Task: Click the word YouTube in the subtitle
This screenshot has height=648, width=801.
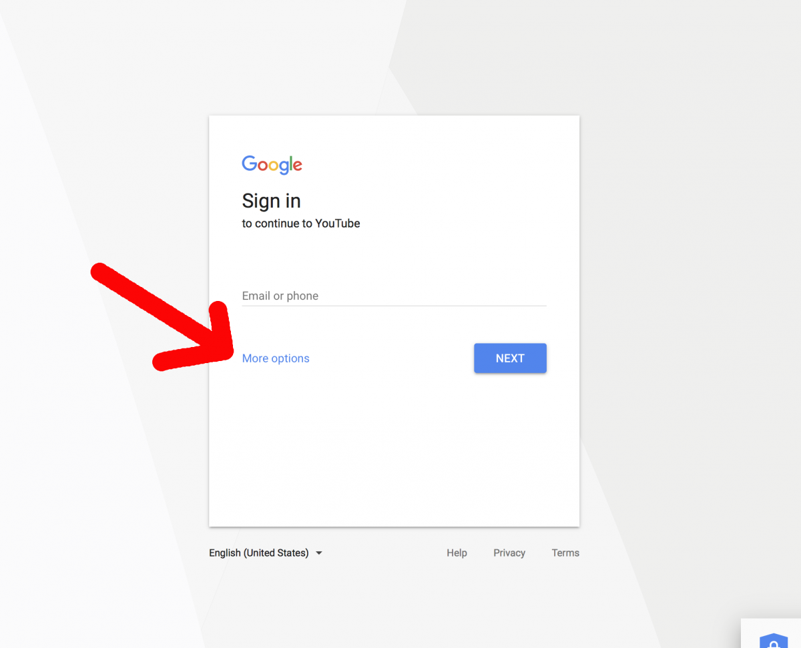Action: pos(338,224)
